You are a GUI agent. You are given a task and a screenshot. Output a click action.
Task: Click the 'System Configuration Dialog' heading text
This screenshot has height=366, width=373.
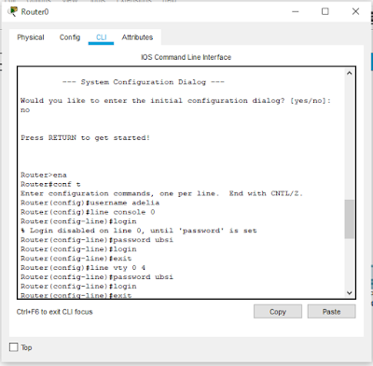tap(144, 82)
